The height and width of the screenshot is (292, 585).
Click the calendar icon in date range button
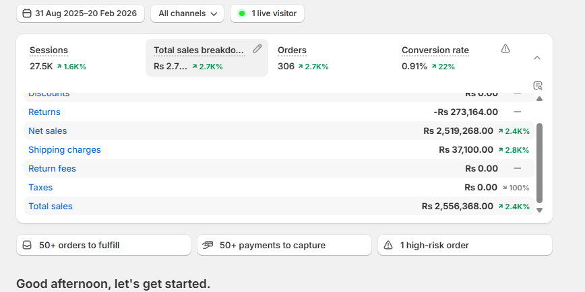coord(26,13)
